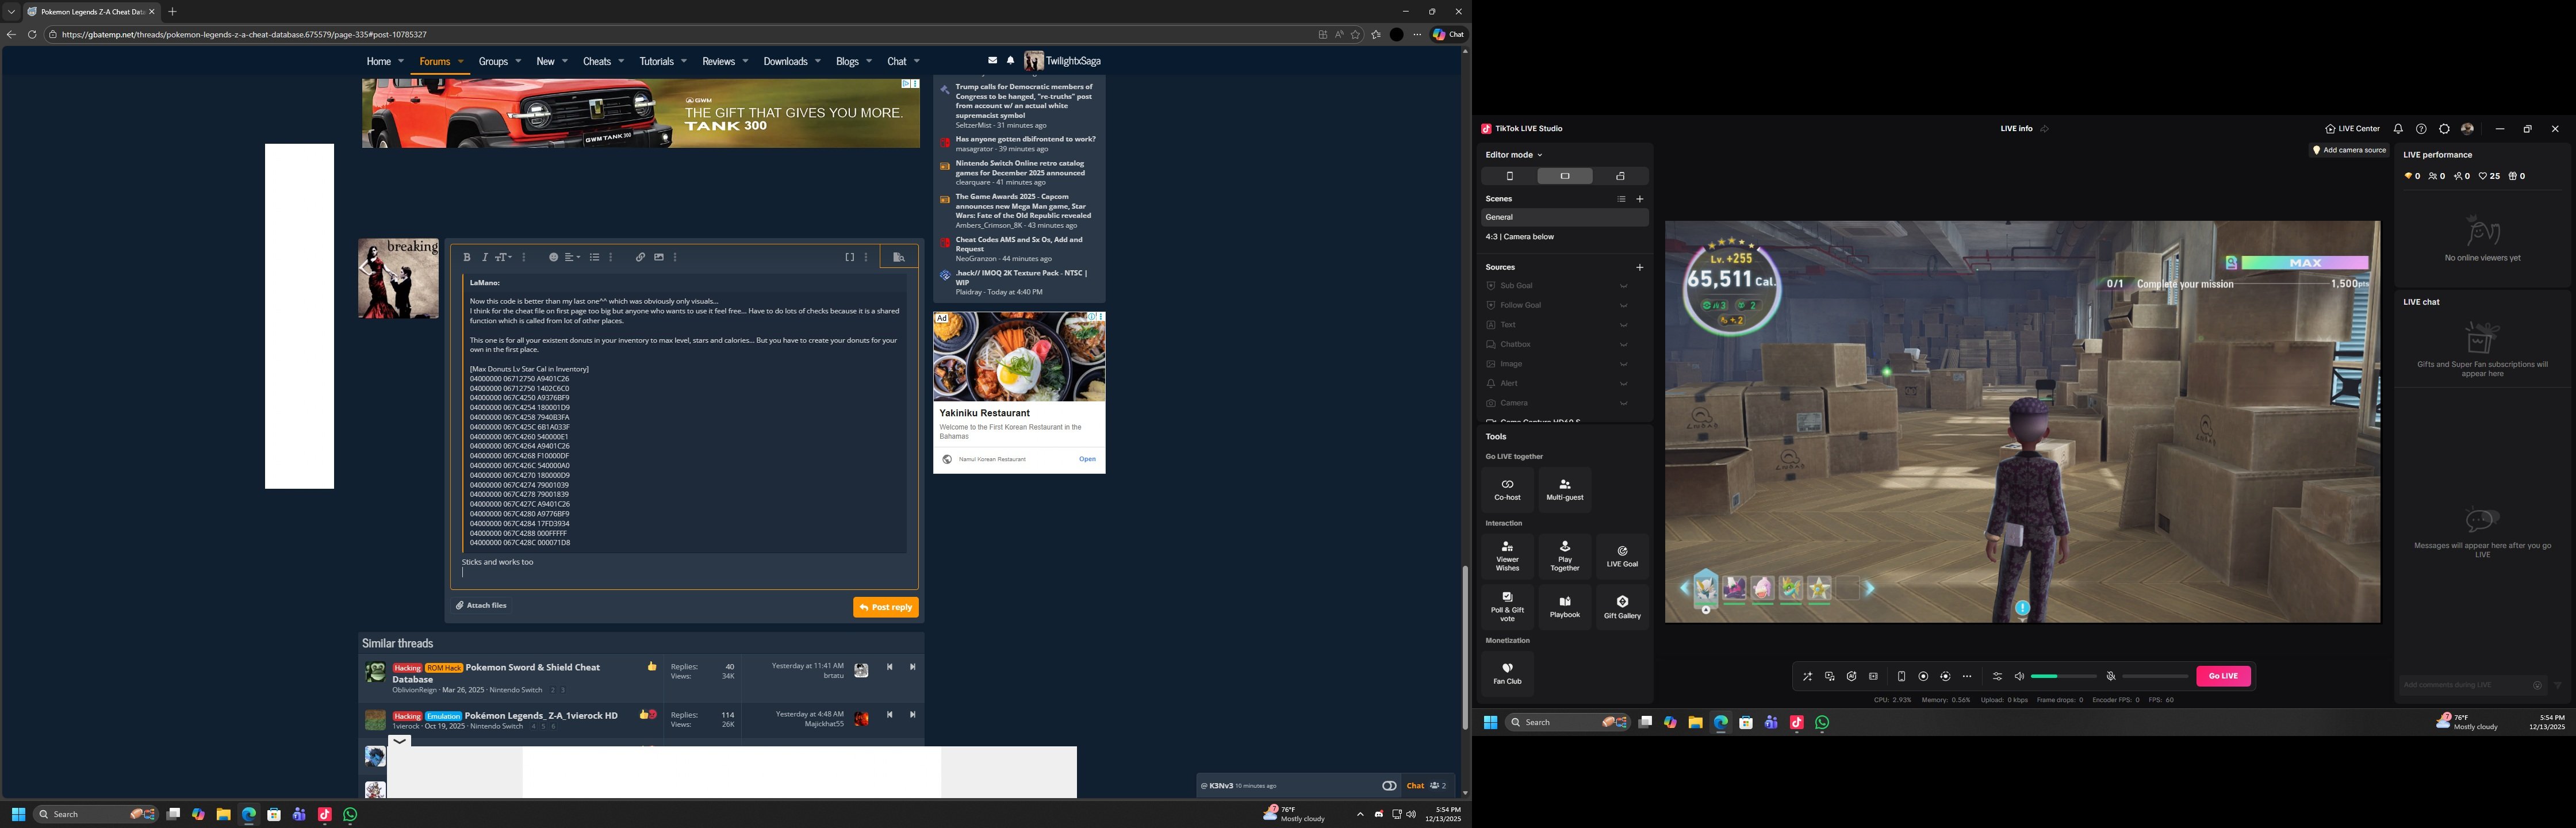Viewport: 2576px width, 828px height.
Task: Toggle visibility of Sub Goal source
Action: (1623, 286)
